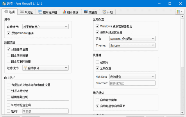Click the vertical scrollbar thumb

tap(182, 43)
